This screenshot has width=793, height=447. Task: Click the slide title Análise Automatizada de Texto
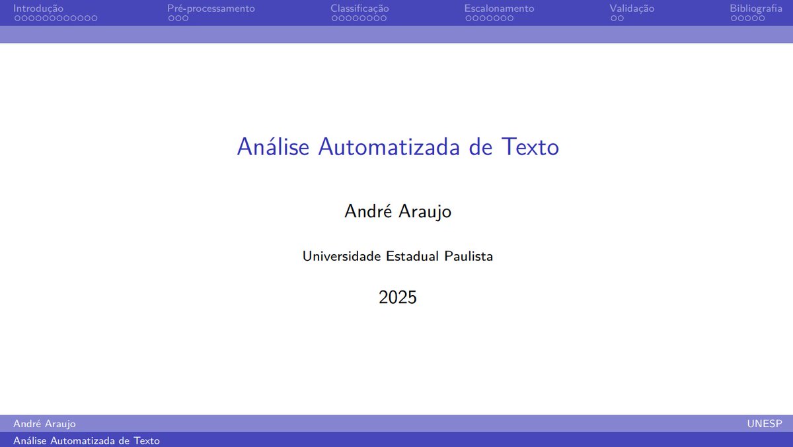[397, 147]
